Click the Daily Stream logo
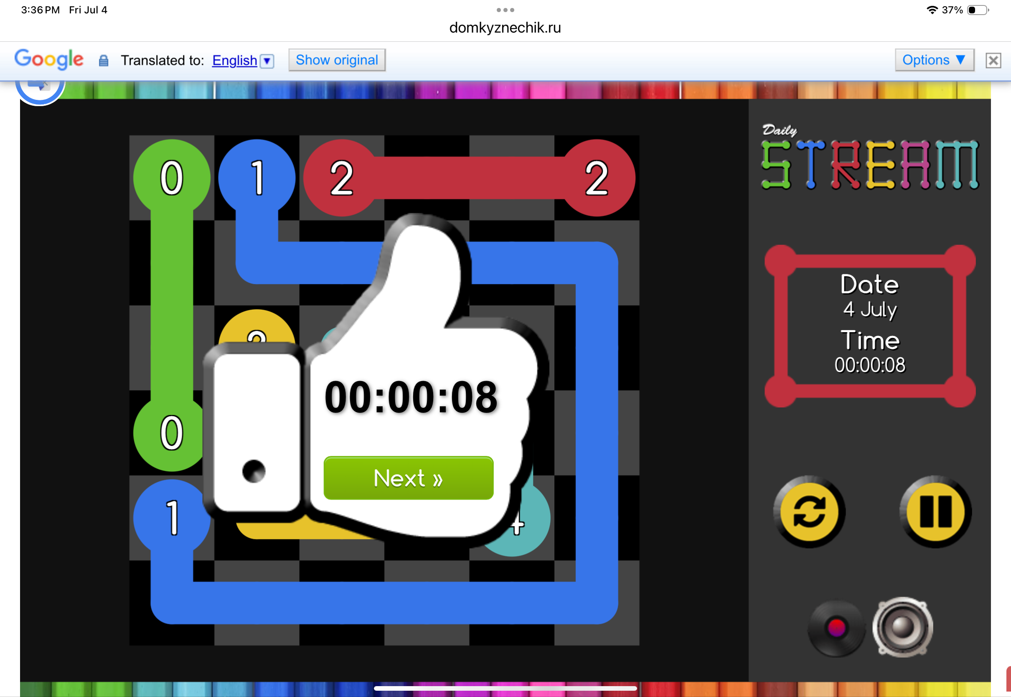This screenshot has height=697, width=1011. coord(869,157)
